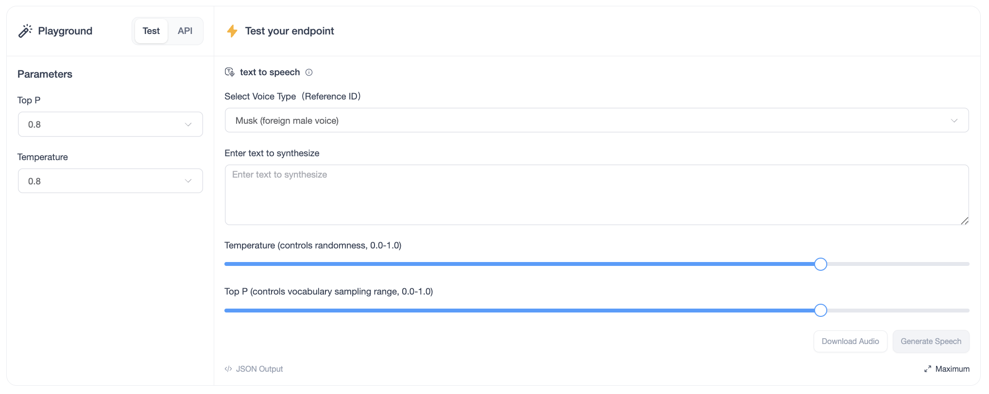This screenshot has width=989, height=394.
Task: Click the Playground magic wand icon
Action: 25,31
